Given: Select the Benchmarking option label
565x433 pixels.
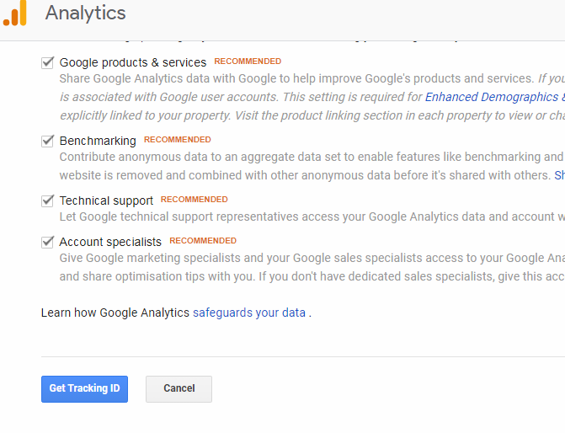Looking at the screenshot, I should (98, 141).
